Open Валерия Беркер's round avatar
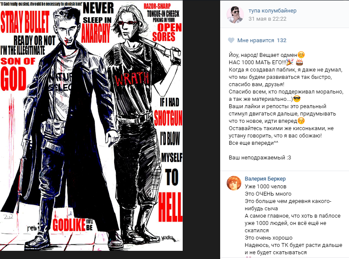The height and width of the screenshot is (259, 349). (234, 183)
